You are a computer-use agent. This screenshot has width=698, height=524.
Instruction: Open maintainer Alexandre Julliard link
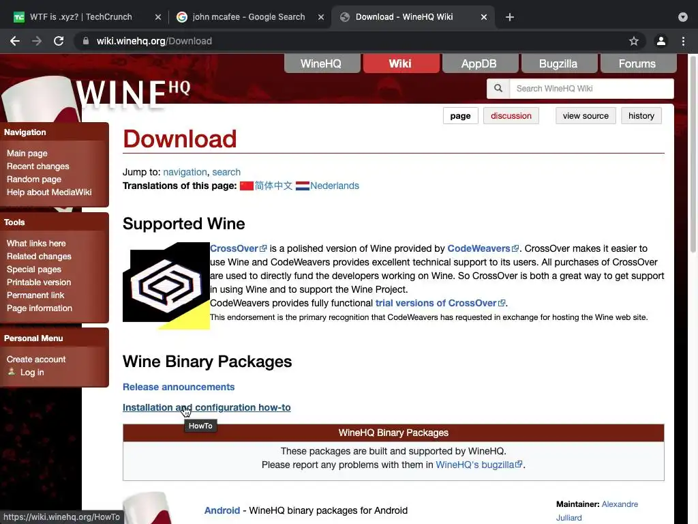(597, 510)
